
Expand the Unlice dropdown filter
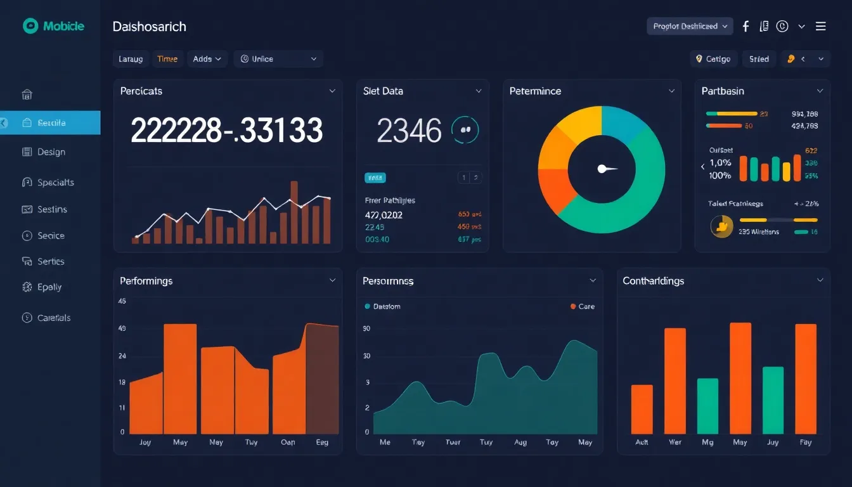tap(278, 59)
